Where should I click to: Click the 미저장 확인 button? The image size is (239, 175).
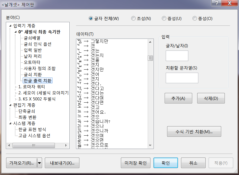pos(135,163)
